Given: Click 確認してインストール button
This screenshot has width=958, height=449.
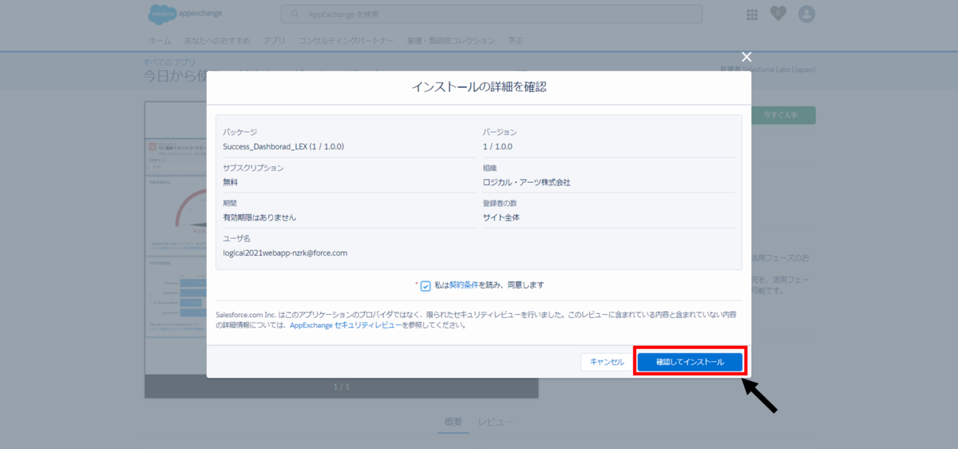Looking at the screenshot, I should click(691, 362).
